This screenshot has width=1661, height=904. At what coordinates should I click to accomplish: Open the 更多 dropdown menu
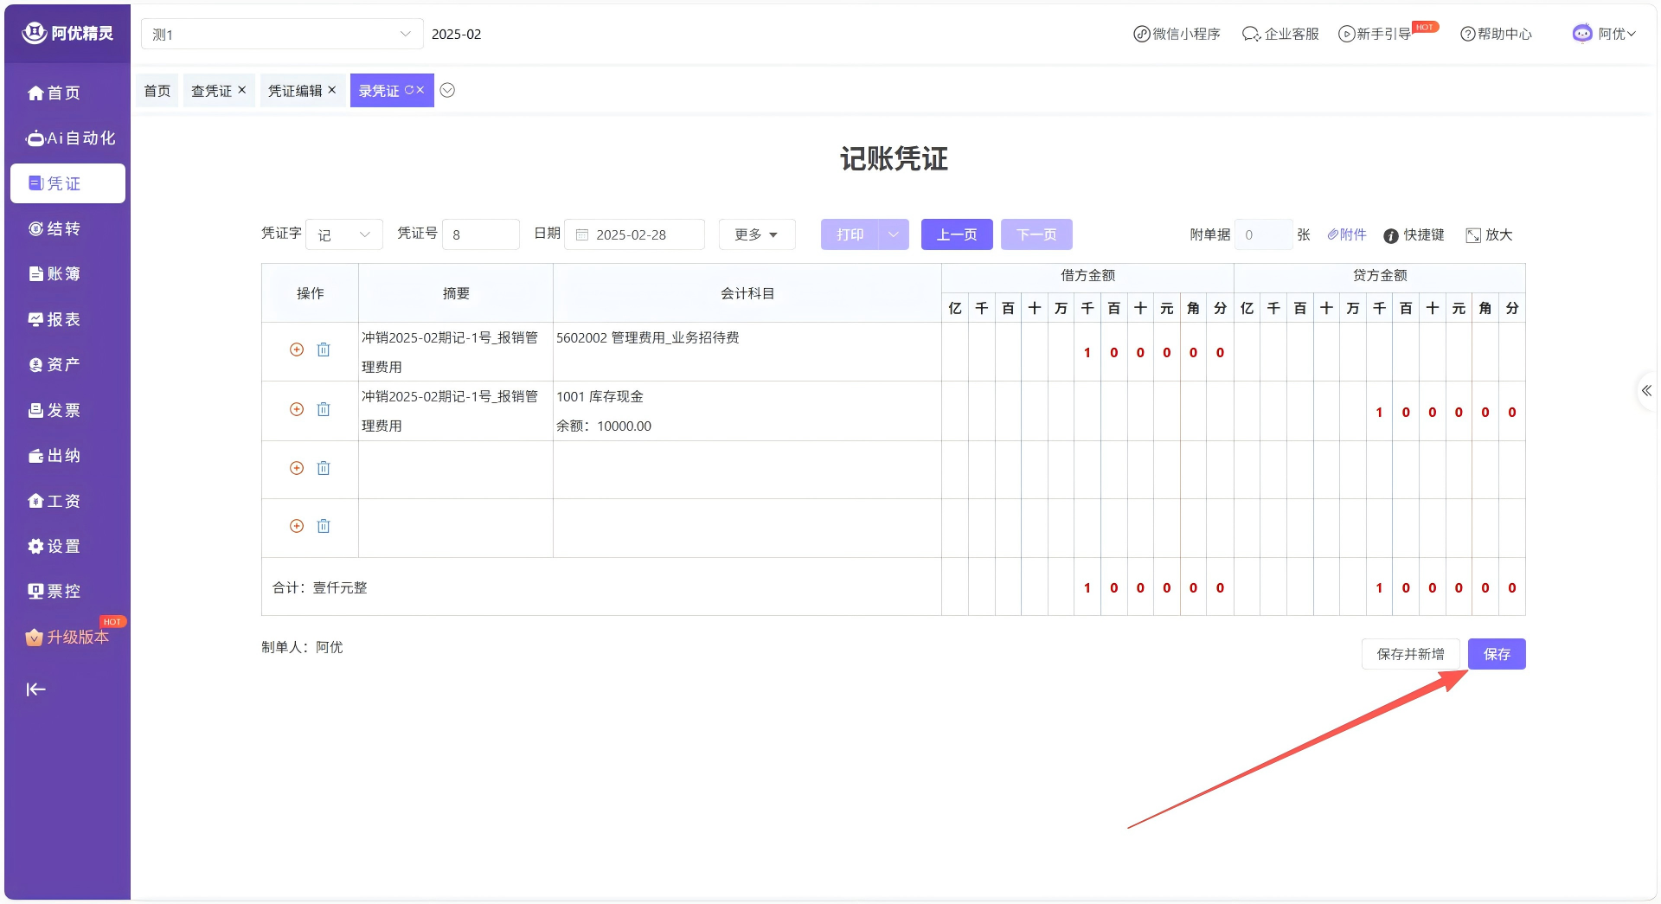[x=756, y=234]
